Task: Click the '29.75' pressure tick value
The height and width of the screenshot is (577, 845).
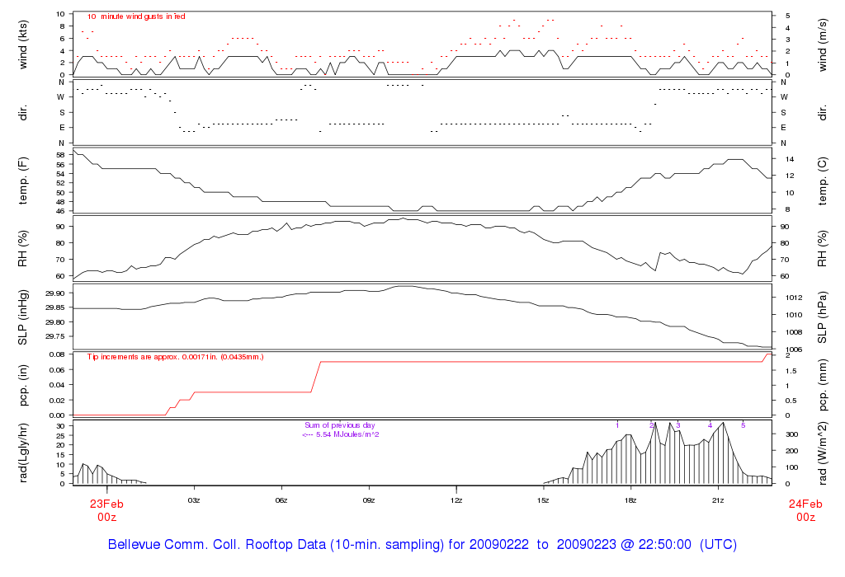Action: [55, 336]
